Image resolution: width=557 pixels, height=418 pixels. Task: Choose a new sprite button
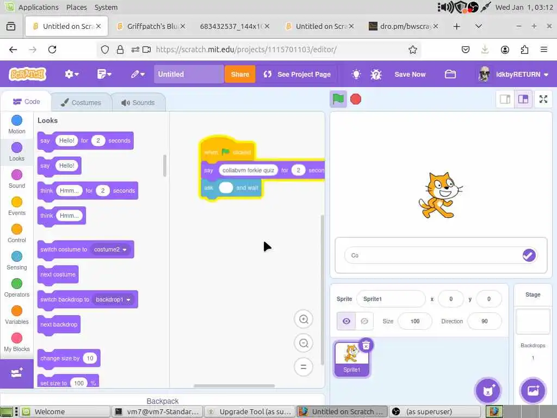[487, 390]
